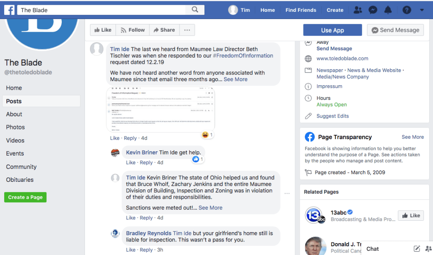
Task: Click the new message compose icon in Chat
Action: coord(416,249)
